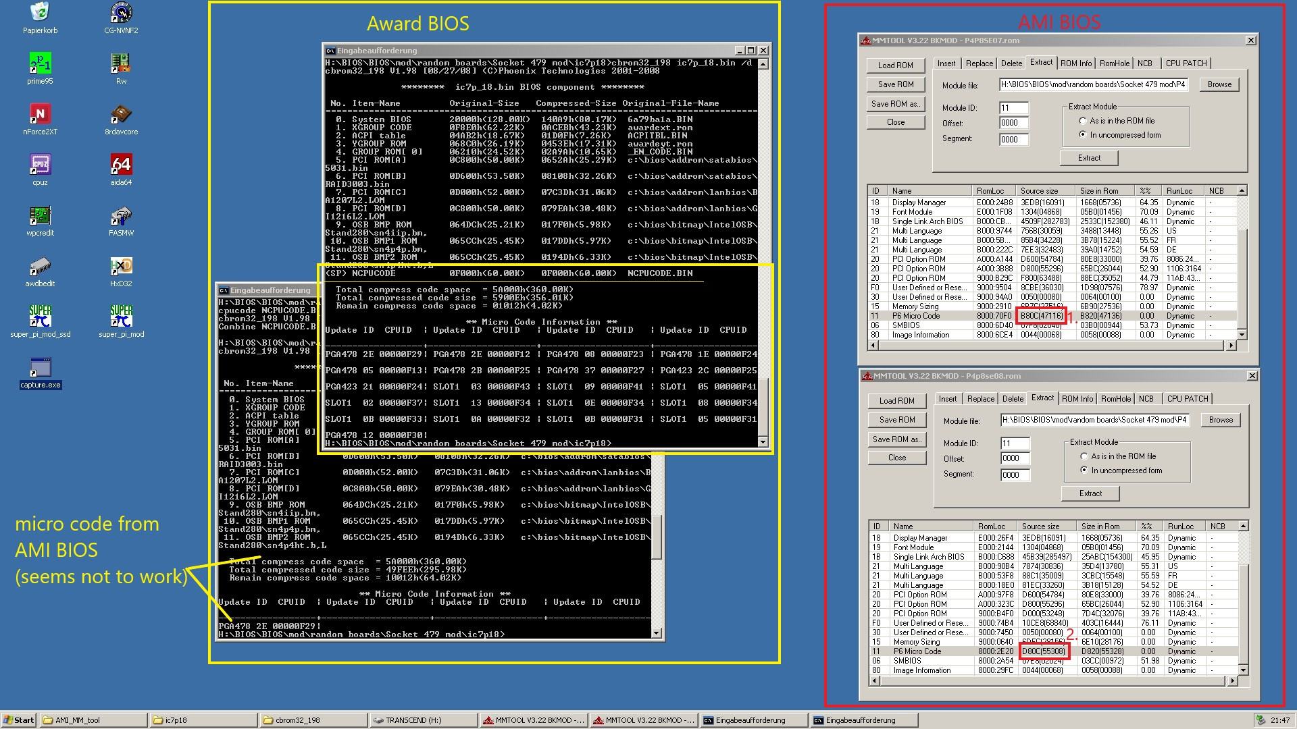Viewport: 1297px width, 729px height.
Task: Select the Single Link Arch BIOS row in P4P85E07.rom list
Action: [x=1052, y=221]
